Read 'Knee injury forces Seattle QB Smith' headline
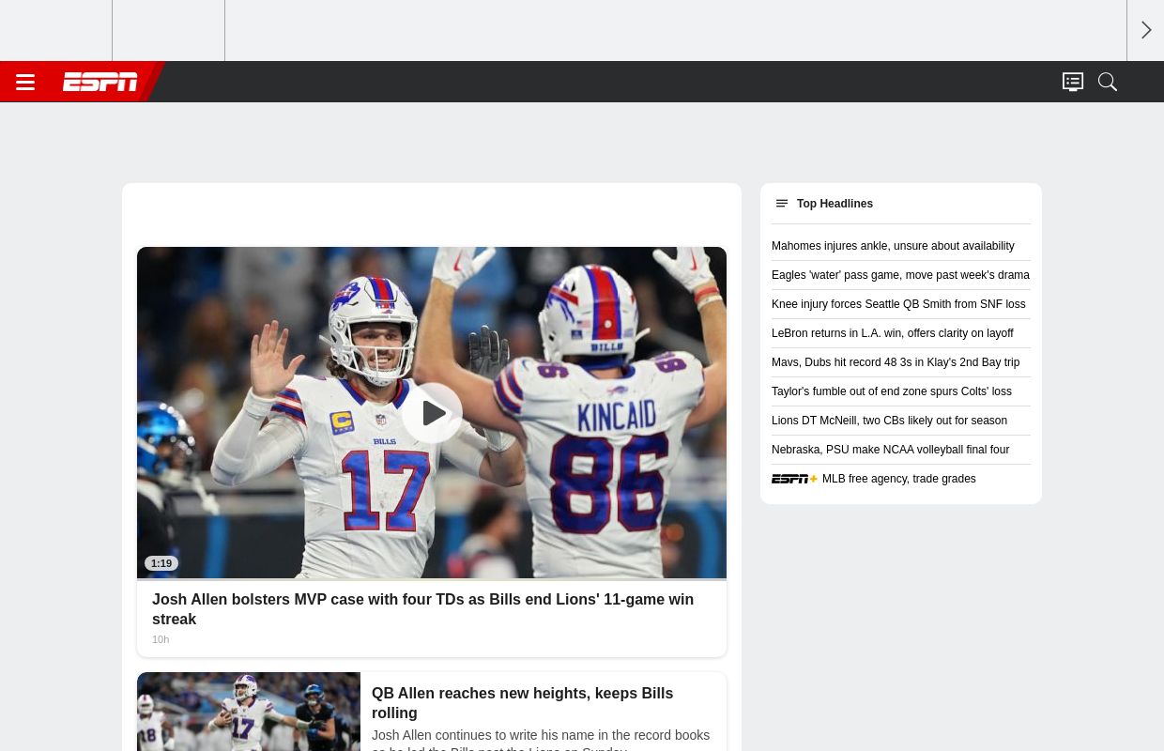 click(x=898, y=304)
